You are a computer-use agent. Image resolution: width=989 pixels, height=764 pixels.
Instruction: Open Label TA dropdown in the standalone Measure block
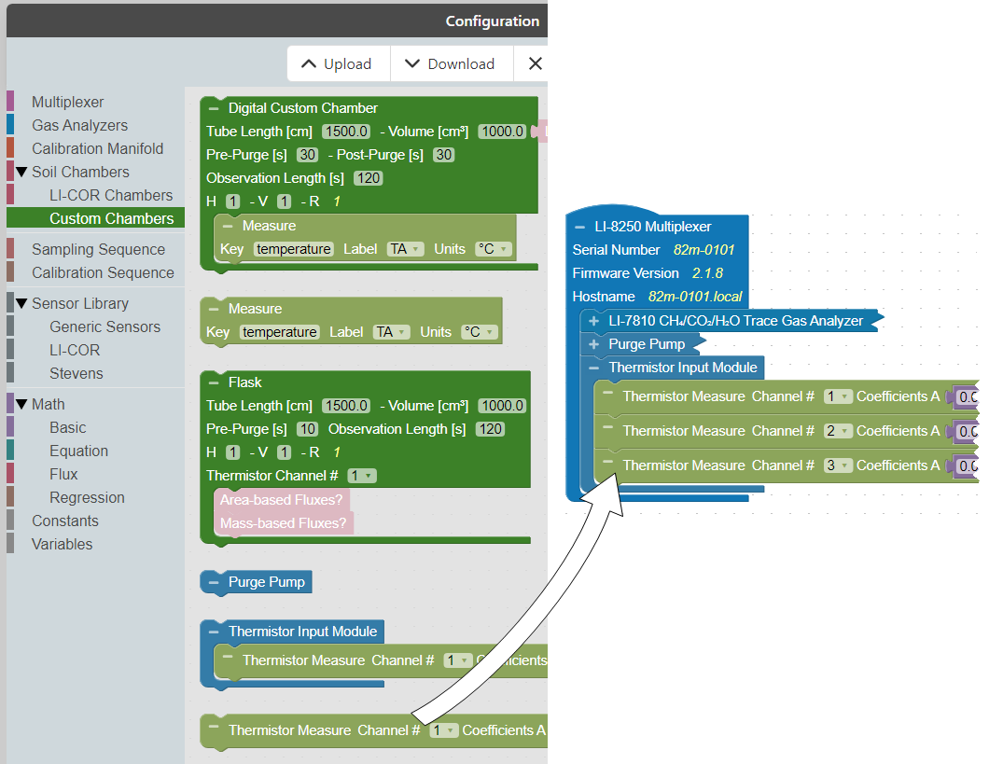tap(391, 332)
